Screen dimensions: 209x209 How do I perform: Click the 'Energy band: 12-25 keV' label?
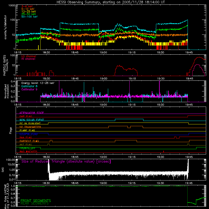pyautogui.click(x=38, y=83)
